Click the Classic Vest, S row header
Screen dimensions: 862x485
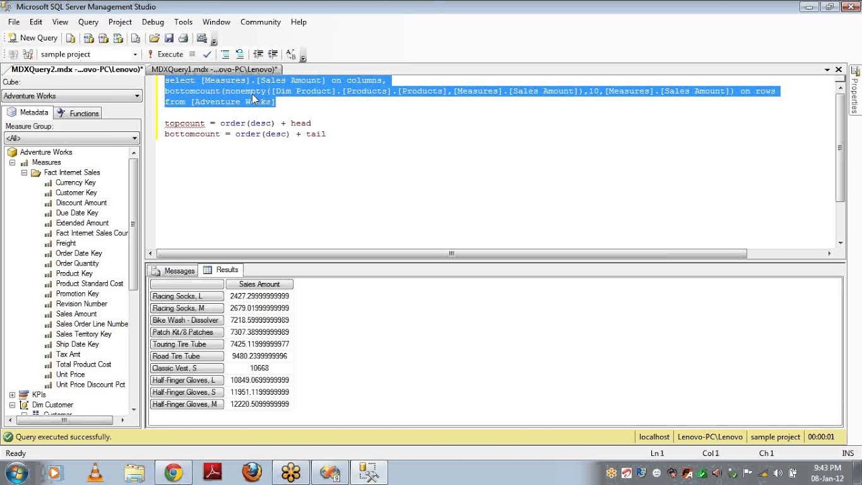pos(187,368)
